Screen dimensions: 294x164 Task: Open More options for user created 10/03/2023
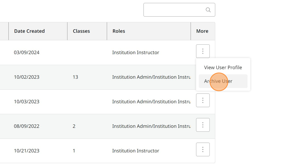(203, 100)
